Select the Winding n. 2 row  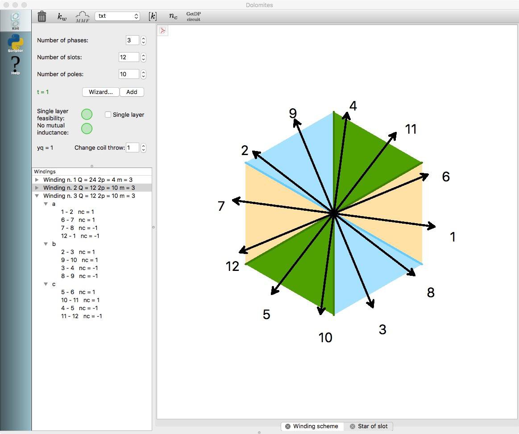click(92, 188)
